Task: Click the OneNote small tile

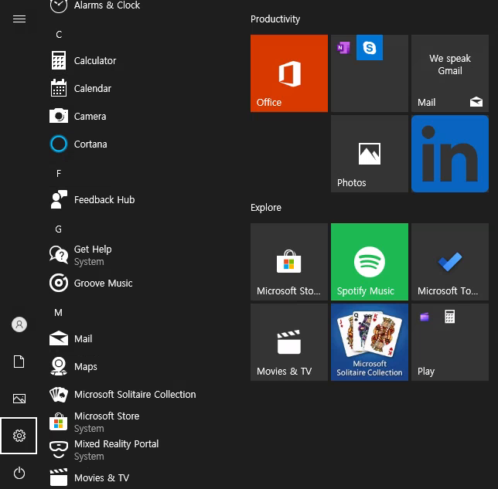Action: (343, 48)
